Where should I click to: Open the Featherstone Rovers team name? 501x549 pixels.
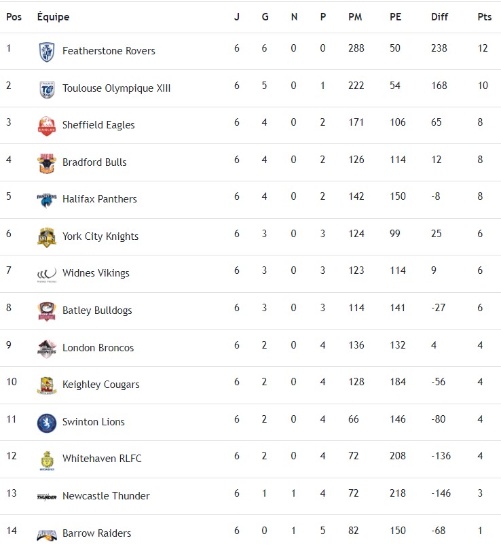coord(109,51)
